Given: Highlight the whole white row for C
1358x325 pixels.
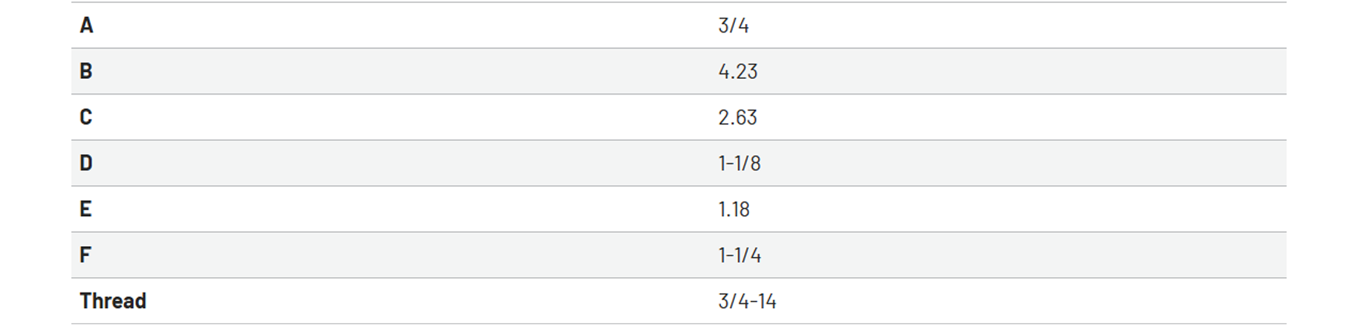Looking at the screenshot, I should pyautogui.click(x=679, y=117).
